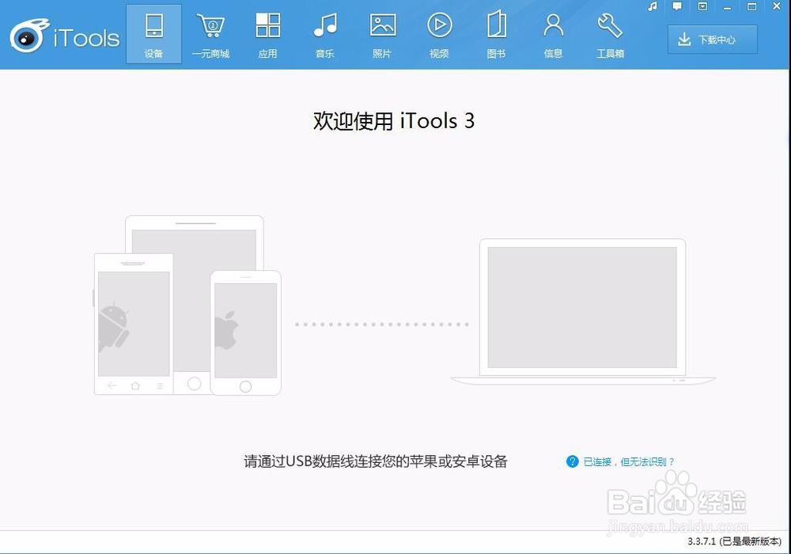Open the 一元商城 shopping cart tab

click(211, 34)
